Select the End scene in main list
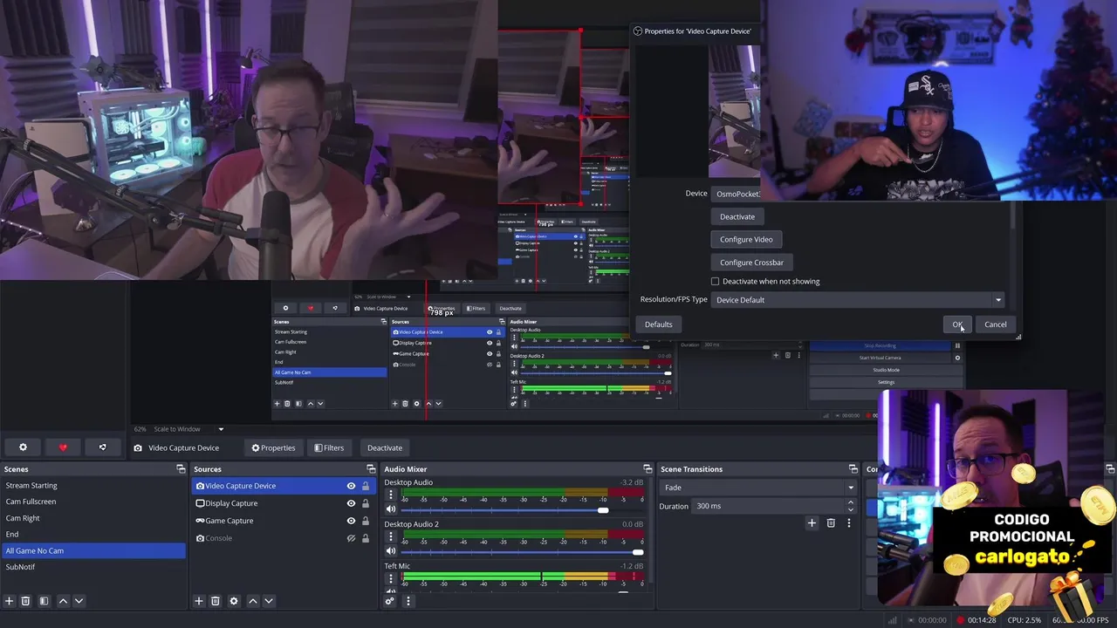The height and width of the screenshot is (628, 1117). 93,534
